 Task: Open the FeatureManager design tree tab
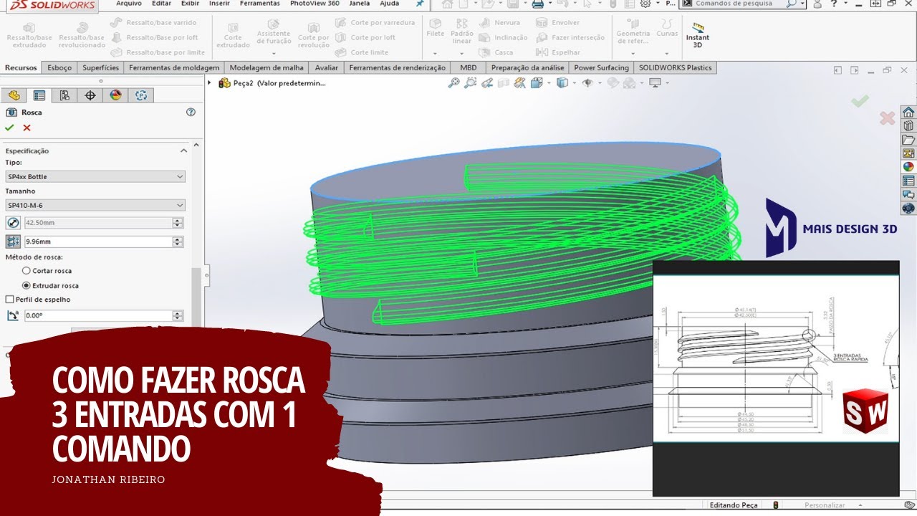pyautogui.click(x=13, y=95)
